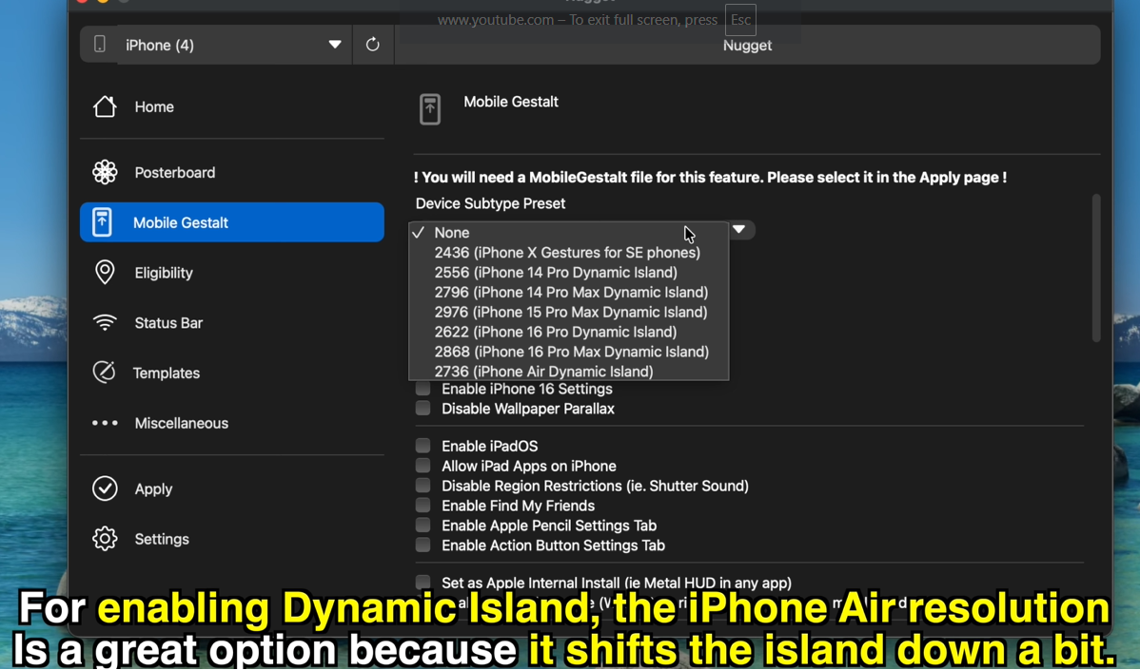
Task: Check Enable Action Button Settings Tab
Action: (423, 545)
